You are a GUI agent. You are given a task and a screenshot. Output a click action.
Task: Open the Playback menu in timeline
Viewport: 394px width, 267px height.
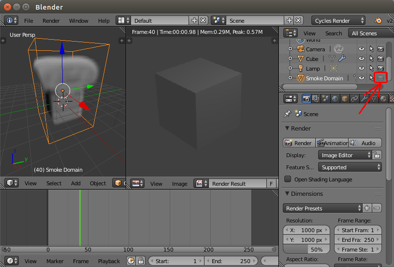point(109,261)
